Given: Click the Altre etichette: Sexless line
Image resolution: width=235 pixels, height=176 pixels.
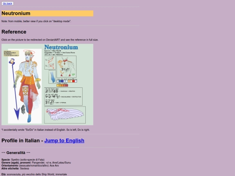Looking at the screenshot, I should tap(15, 169).
